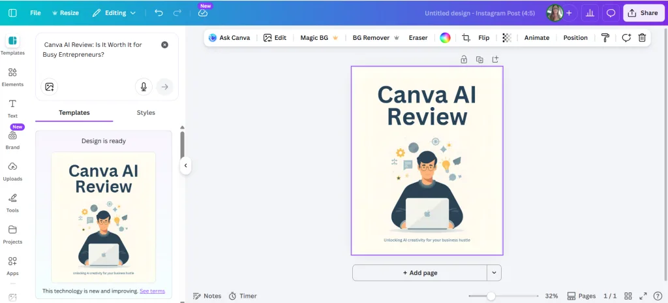Open Uploads in the left sidebar
This screenshot has width=668, height=303.
point(12,172)
